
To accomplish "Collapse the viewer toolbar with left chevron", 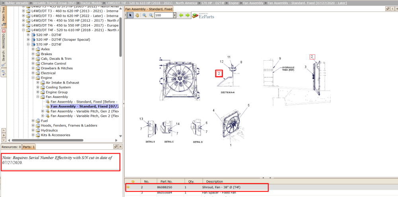I will pyautogui.click(x=125, y=15).
